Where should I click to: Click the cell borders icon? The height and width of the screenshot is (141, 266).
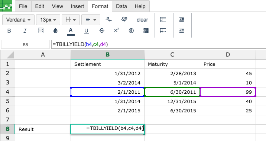40,31
